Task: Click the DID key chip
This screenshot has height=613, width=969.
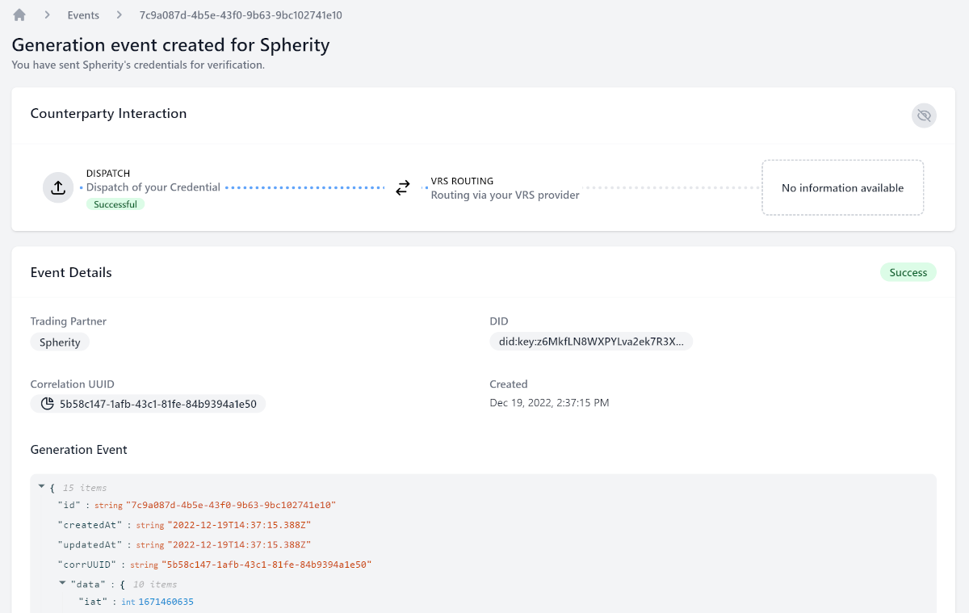Action: click(x=591, y=342)
